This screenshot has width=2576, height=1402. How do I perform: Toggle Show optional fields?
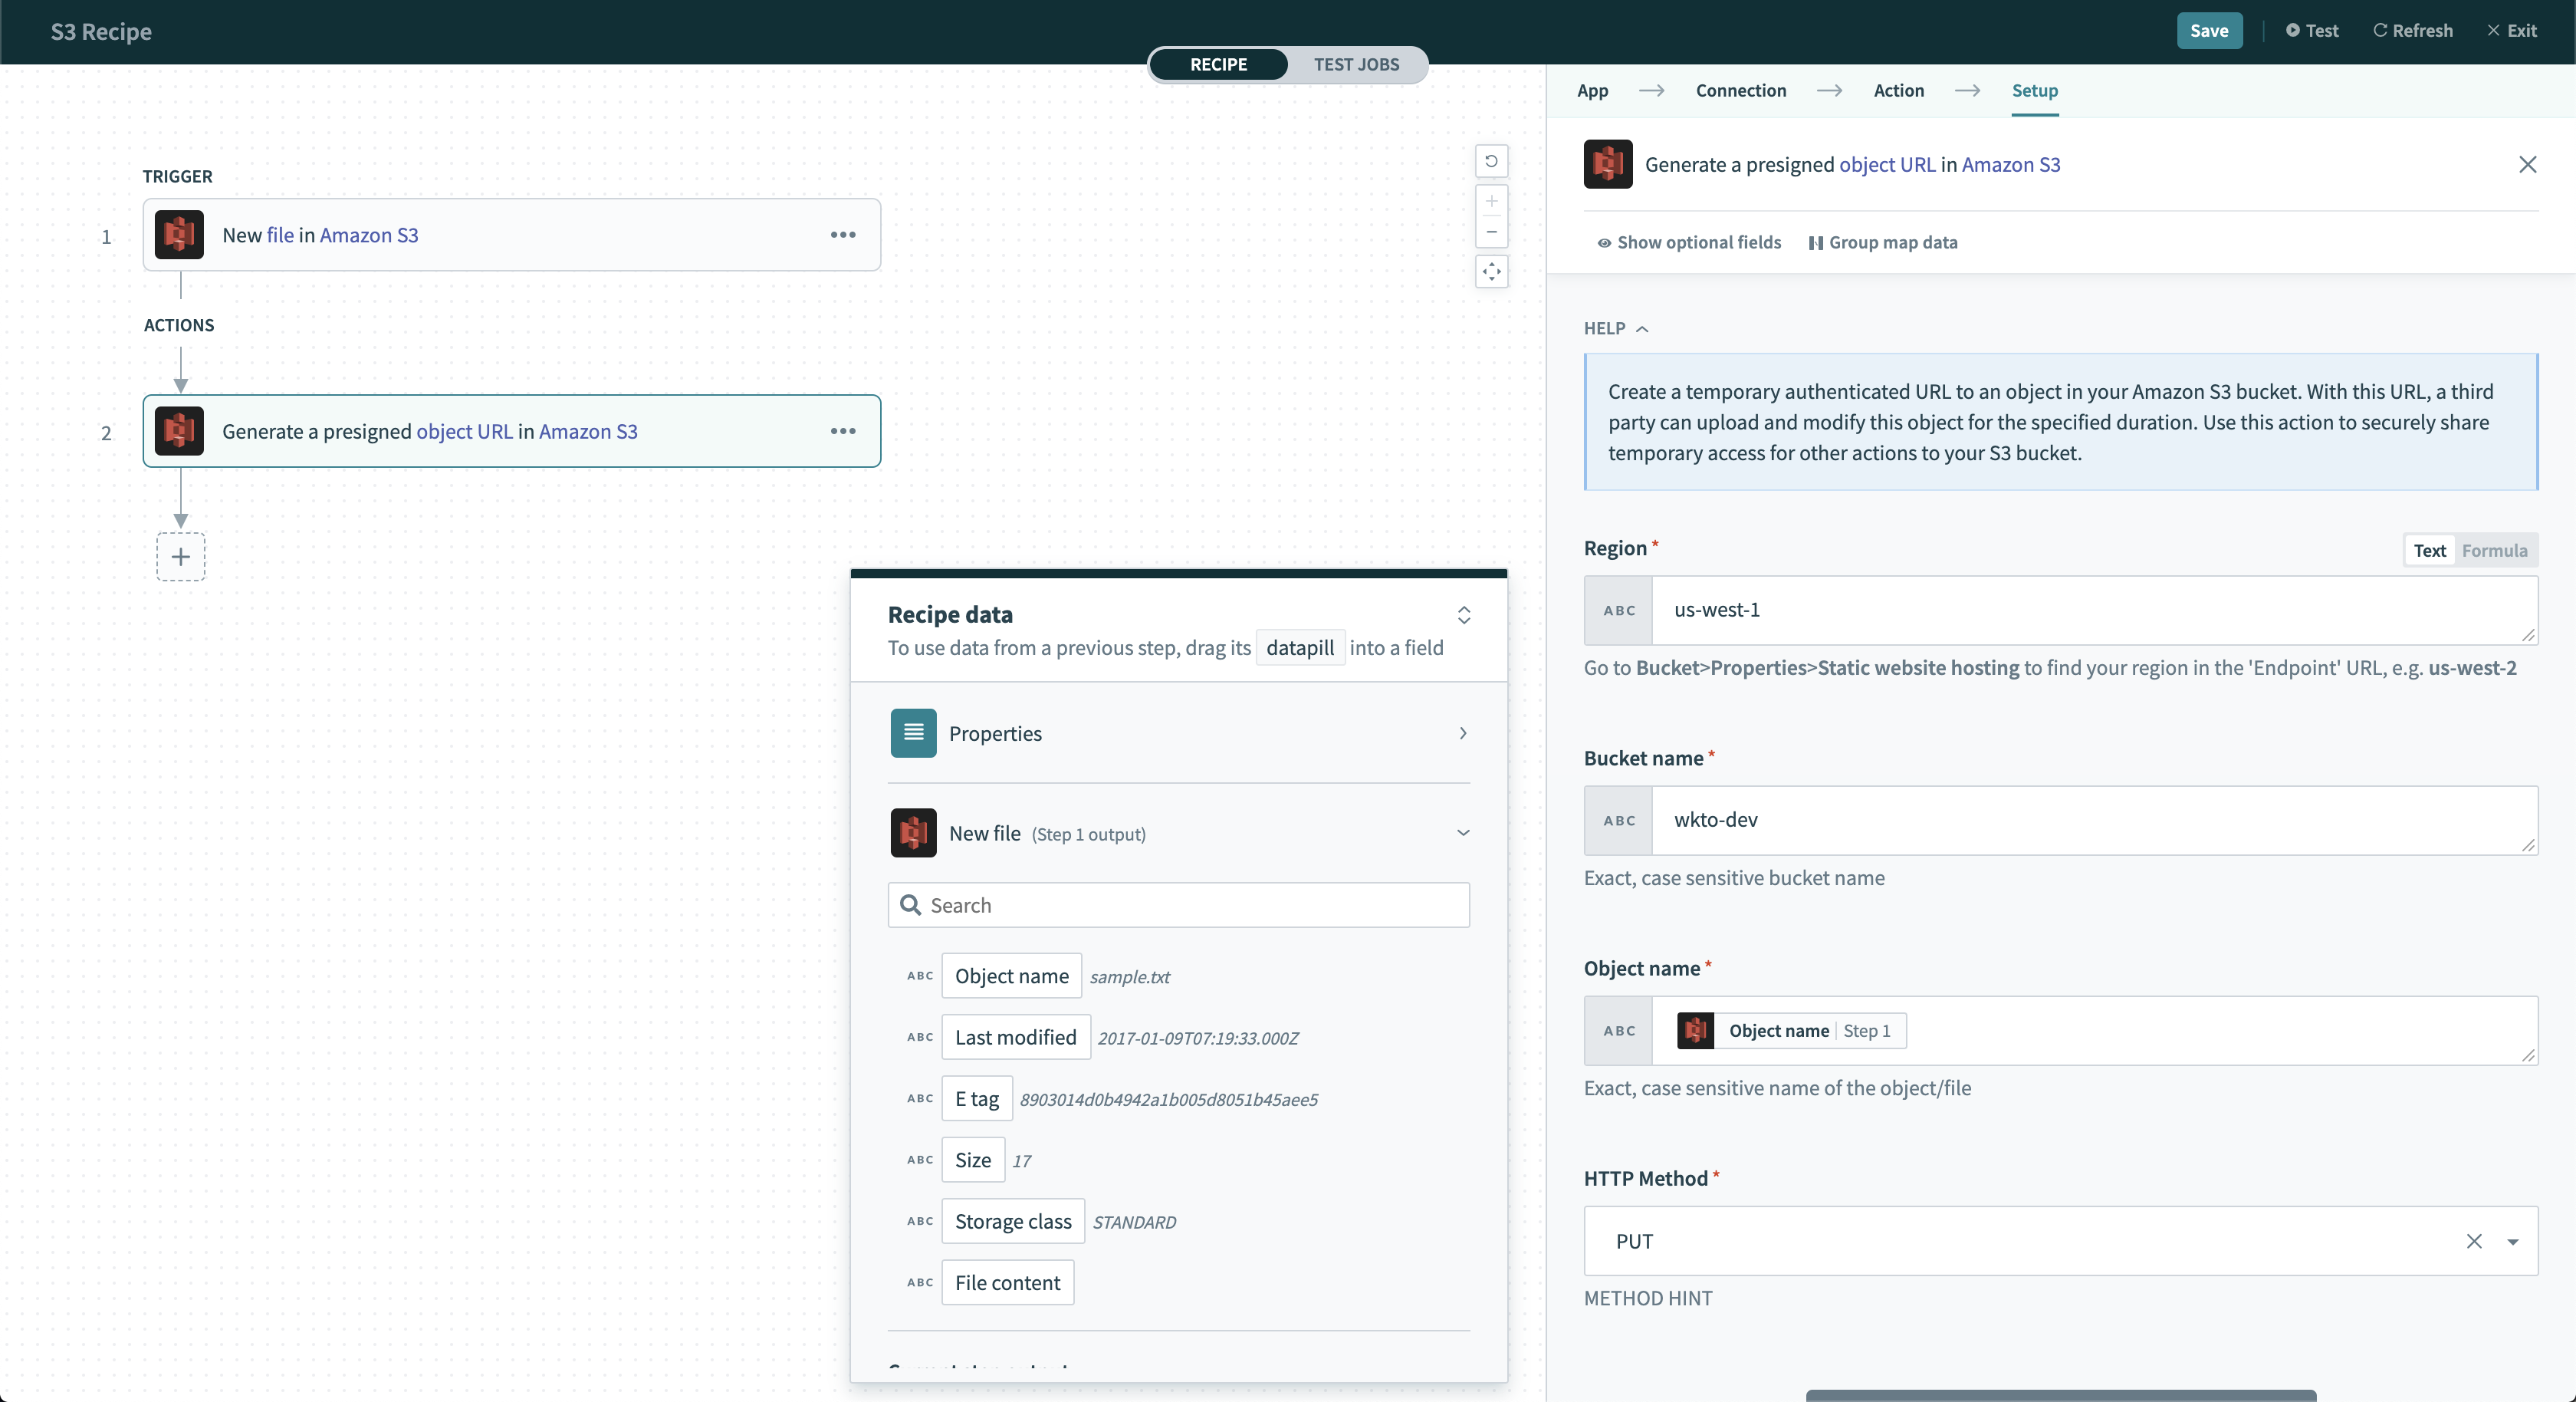(x=1688, y=242)
